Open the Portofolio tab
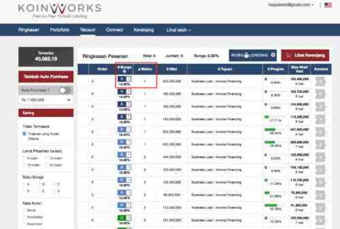The image size is (340, 229). click(x=59, y=30)
